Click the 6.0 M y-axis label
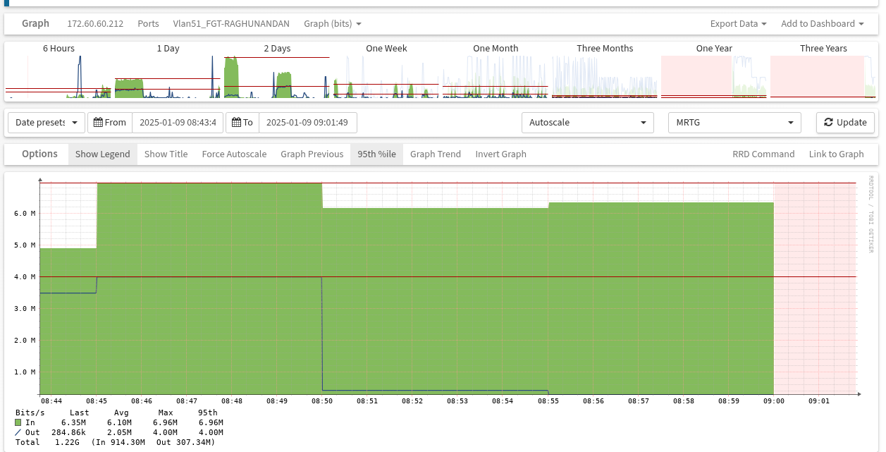This screenshot has height=452, width=886. [25, 213]
